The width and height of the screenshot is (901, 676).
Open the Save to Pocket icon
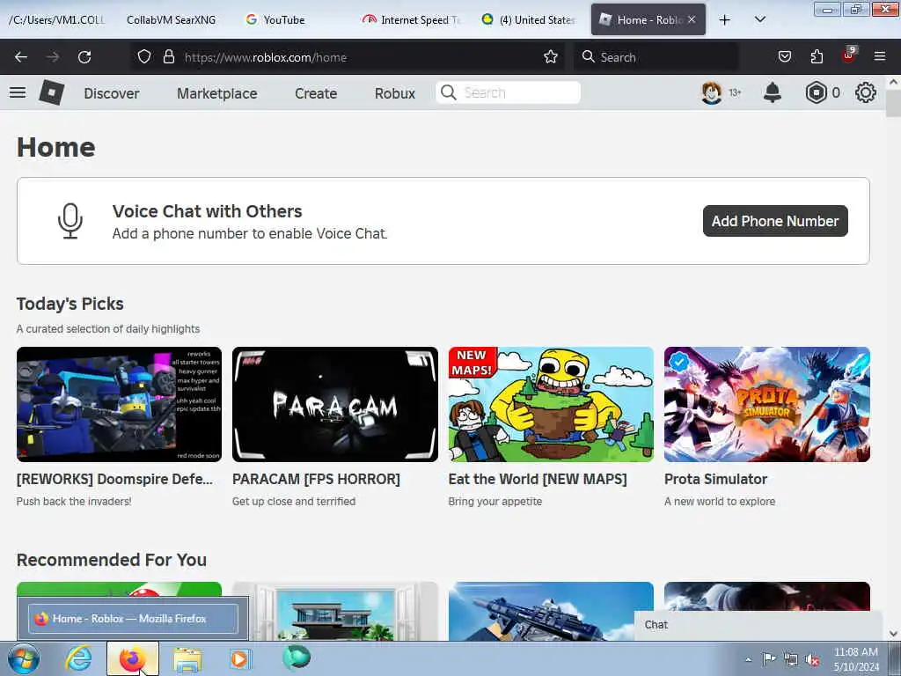pos(784,57)
